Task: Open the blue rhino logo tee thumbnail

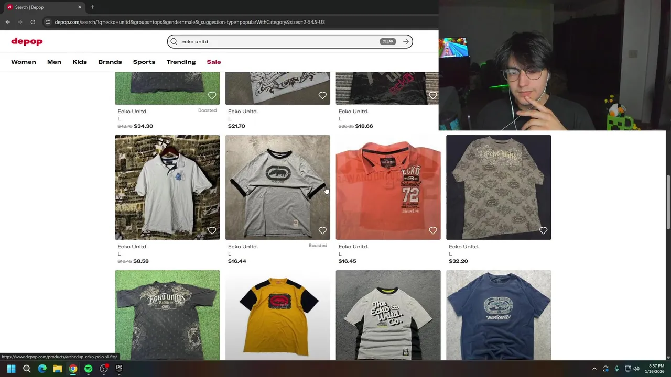Action: [499, 315]
